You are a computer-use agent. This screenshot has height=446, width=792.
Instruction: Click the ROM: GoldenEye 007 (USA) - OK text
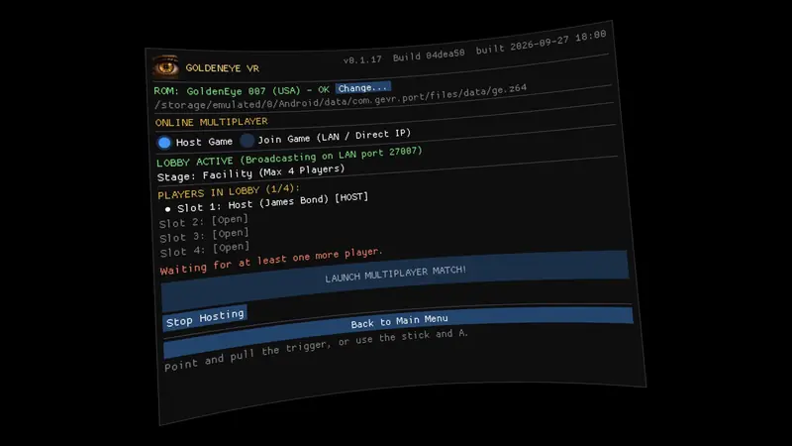pos(242,91)
